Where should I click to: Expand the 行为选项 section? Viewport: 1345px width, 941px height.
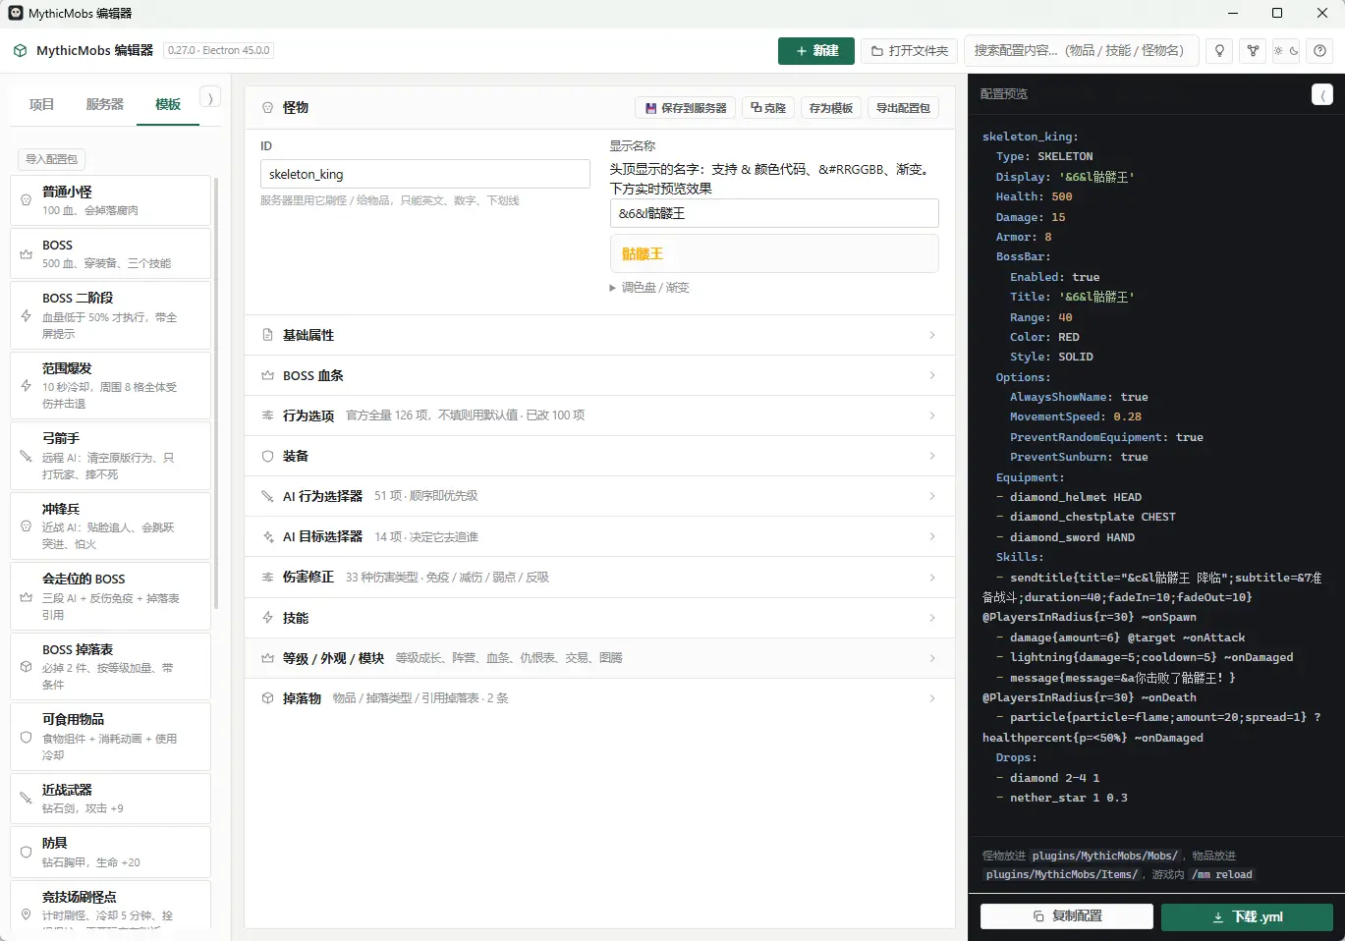pos(599,415)
